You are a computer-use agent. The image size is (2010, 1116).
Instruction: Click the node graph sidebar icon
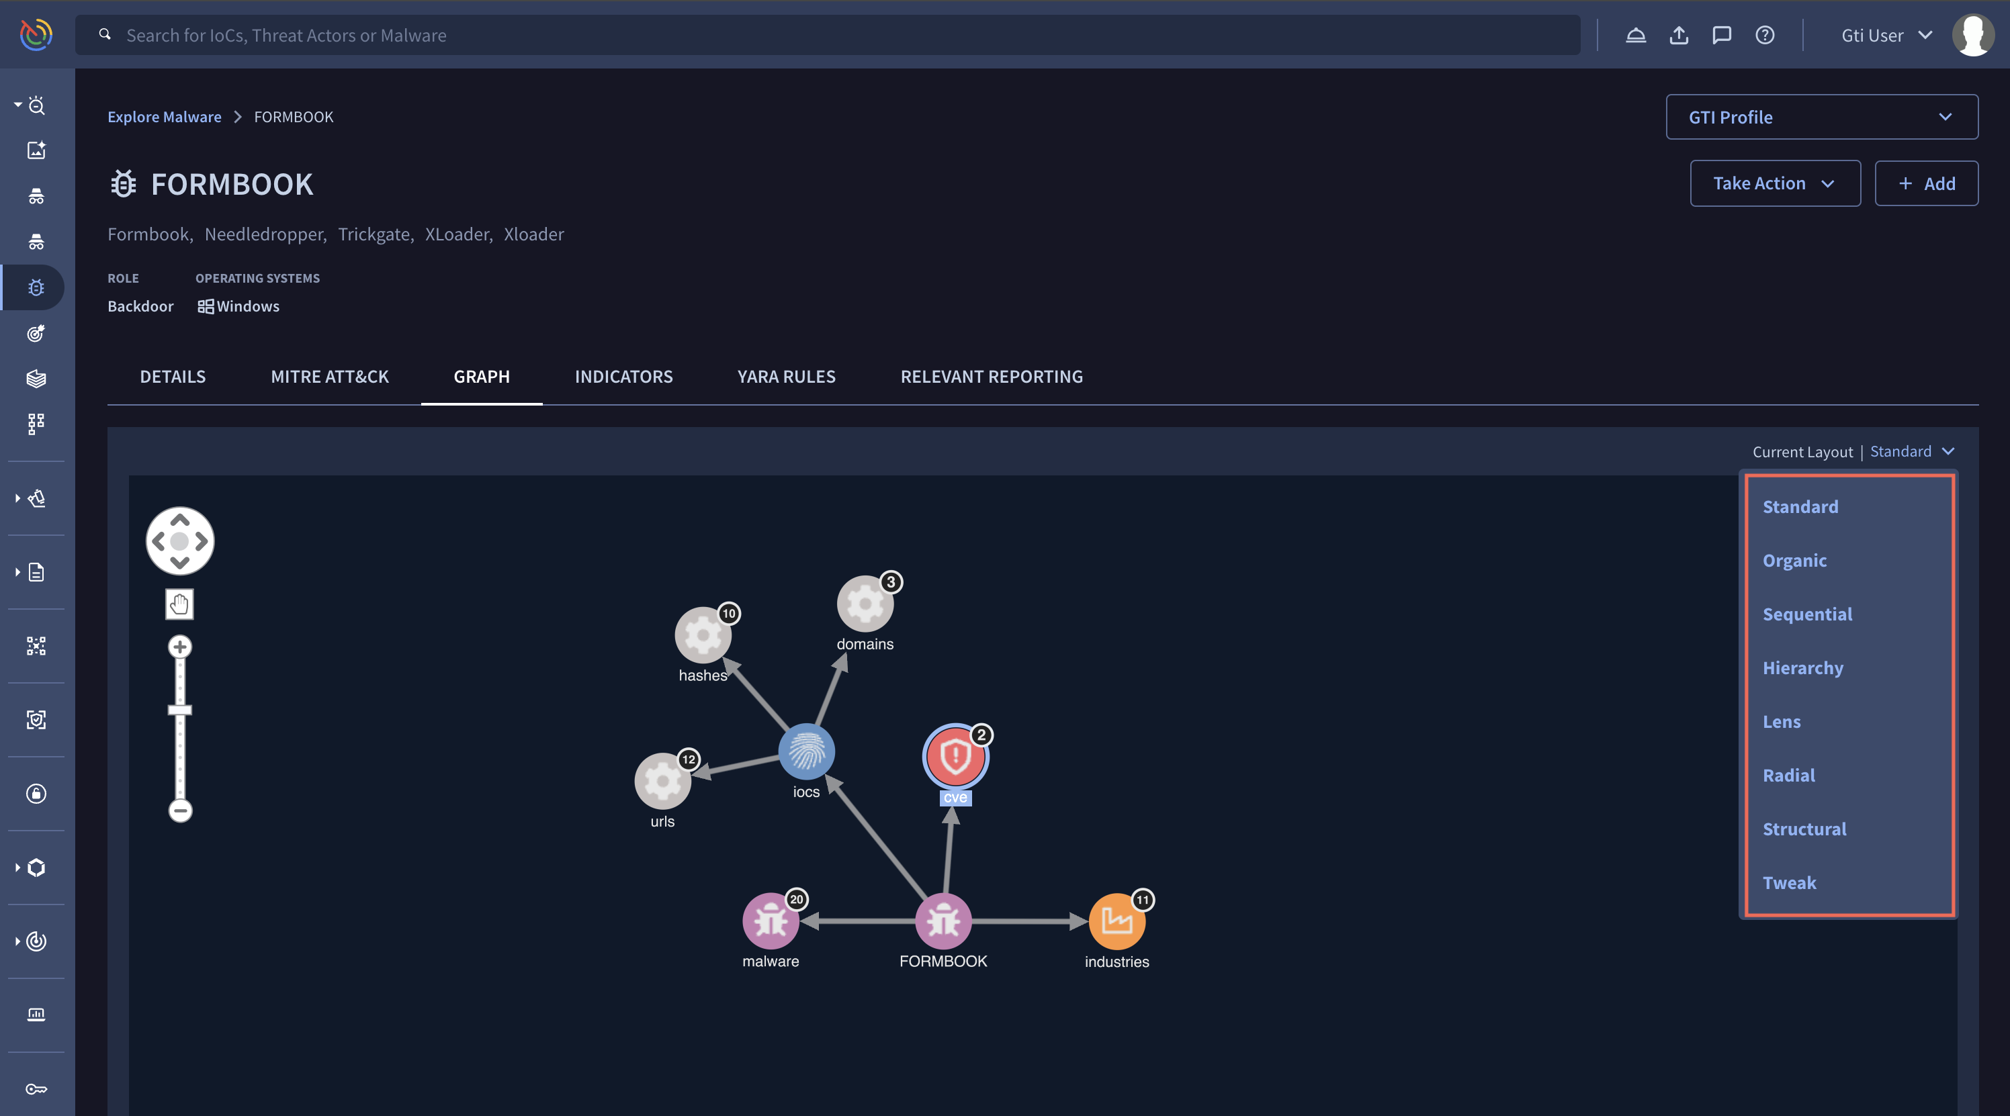[x=37, y=646]
